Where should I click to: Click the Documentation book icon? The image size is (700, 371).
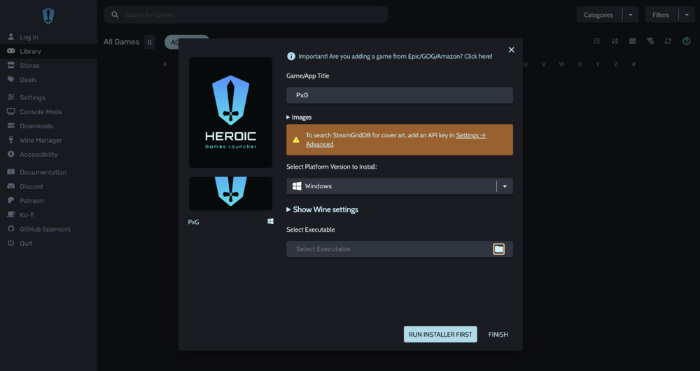(10, 172)
